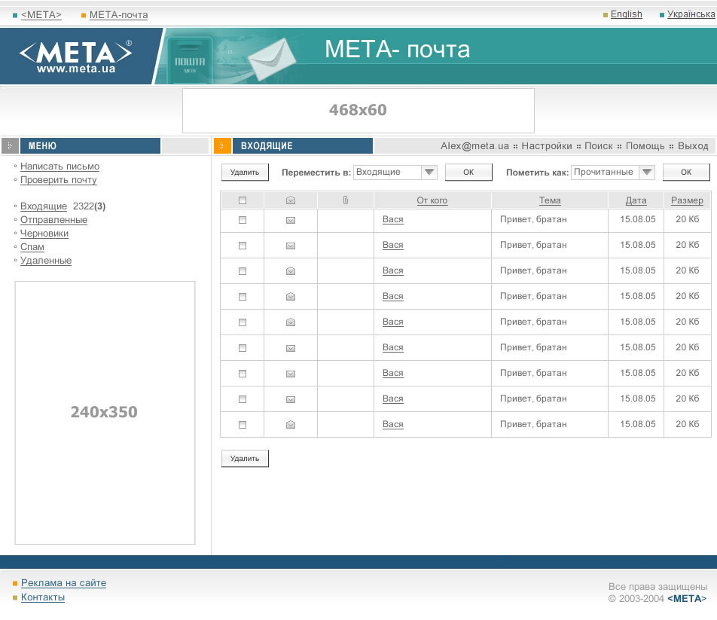Click the envelope icon in the first message row
Screen dimensions: 717x620
click(x=291, y=220)
